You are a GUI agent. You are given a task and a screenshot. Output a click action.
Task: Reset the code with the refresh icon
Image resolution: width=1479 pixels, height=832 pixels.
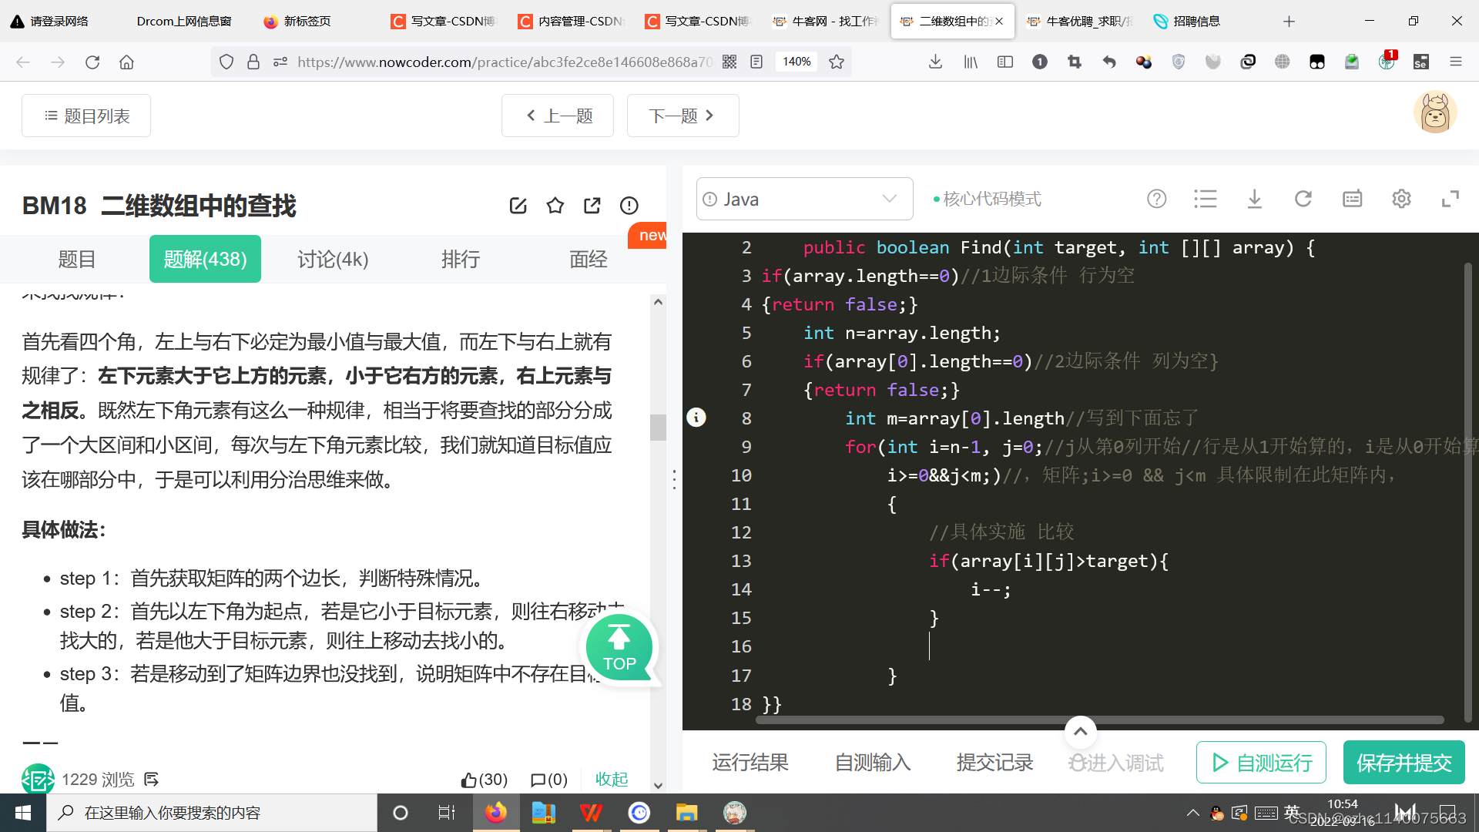(1303, 199)
